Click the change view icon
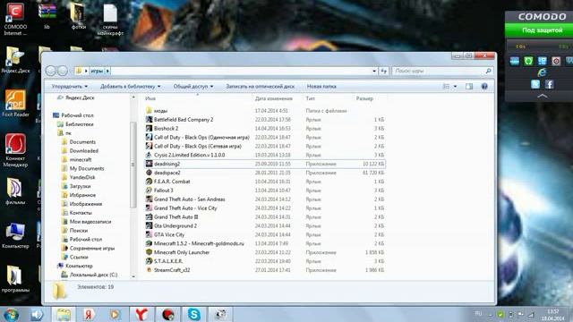573x322 pixels. tap(446, 87)
